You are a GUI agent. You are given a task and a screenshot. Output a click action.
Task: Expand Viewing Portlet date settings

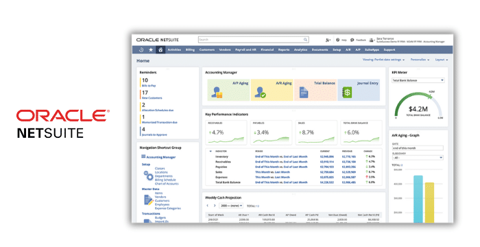click(383, 60)
